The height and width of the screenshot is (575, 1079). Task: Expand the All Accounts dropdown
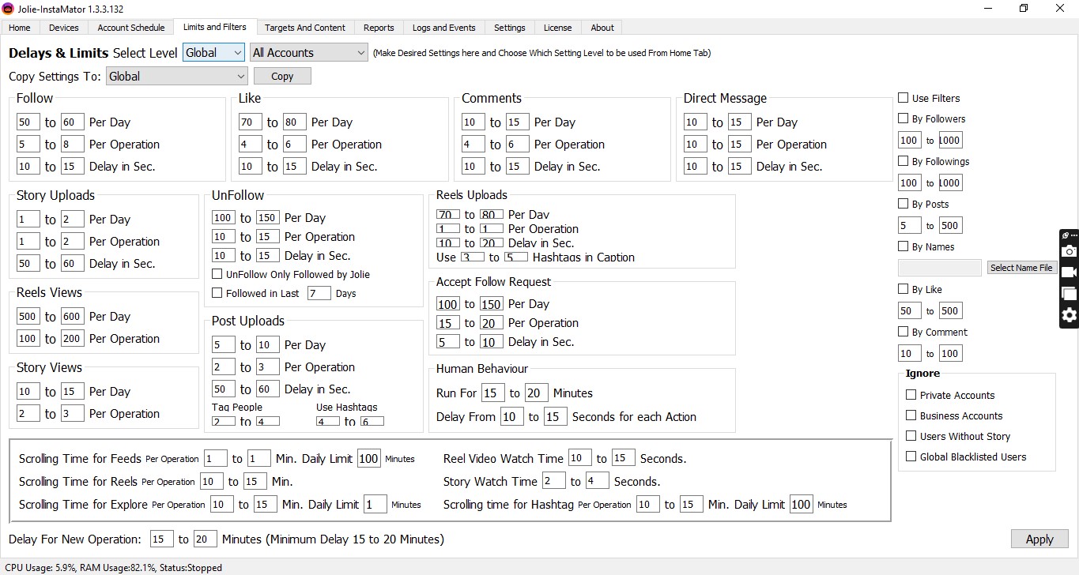308,53
